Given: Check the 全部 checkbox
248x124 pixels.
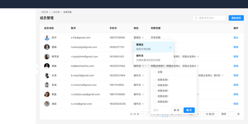Looking at the screenshot, I should [x=155, y=72].
